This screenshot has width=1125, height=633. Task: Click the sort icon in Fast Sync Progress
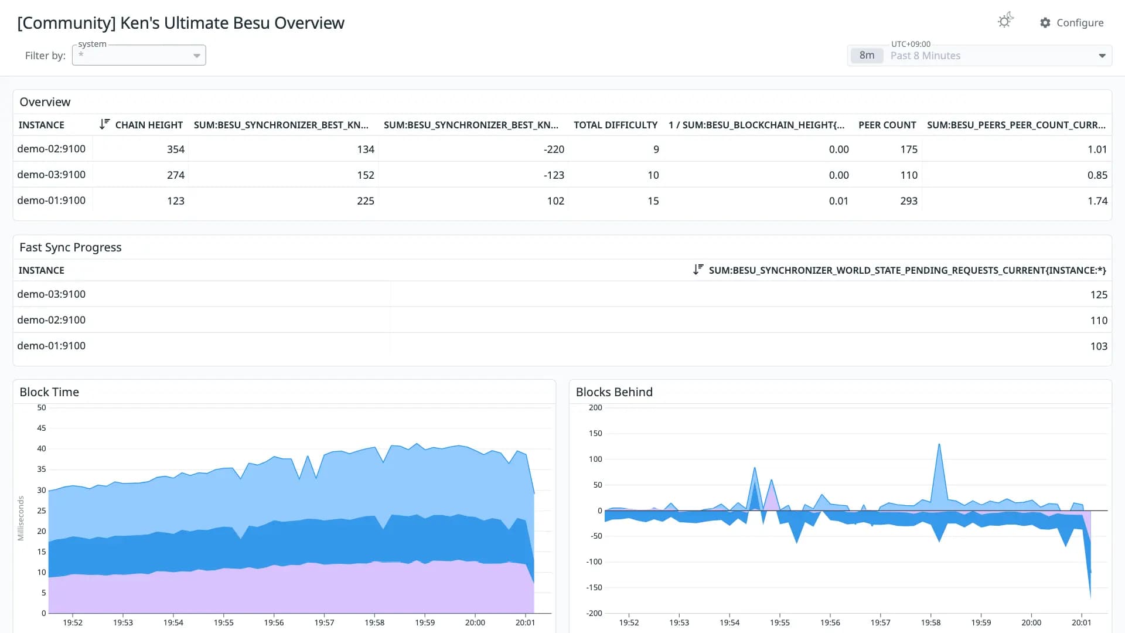pyautogui.click(x=698, y=270)
